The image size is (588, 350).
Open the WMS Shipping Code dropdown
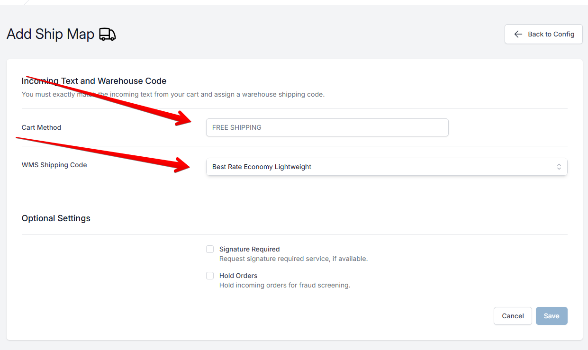[387, 167]
